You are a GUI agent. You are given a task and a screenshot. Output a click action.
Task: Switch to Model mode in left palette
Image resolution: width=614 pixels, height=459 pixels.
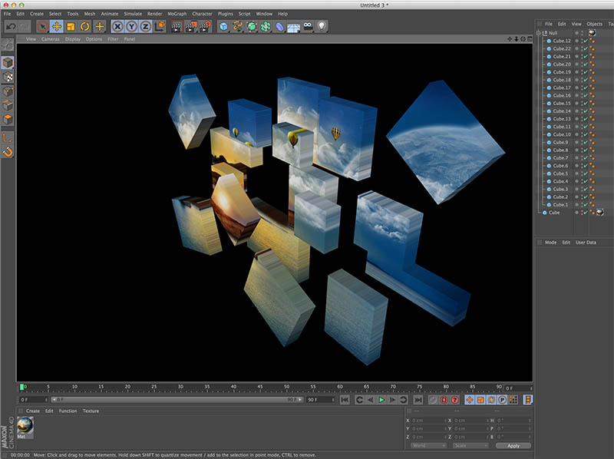coord(8,63)
